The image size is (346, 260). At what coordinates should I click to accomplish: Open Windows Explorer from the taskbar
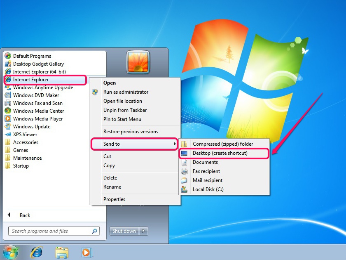61,252
